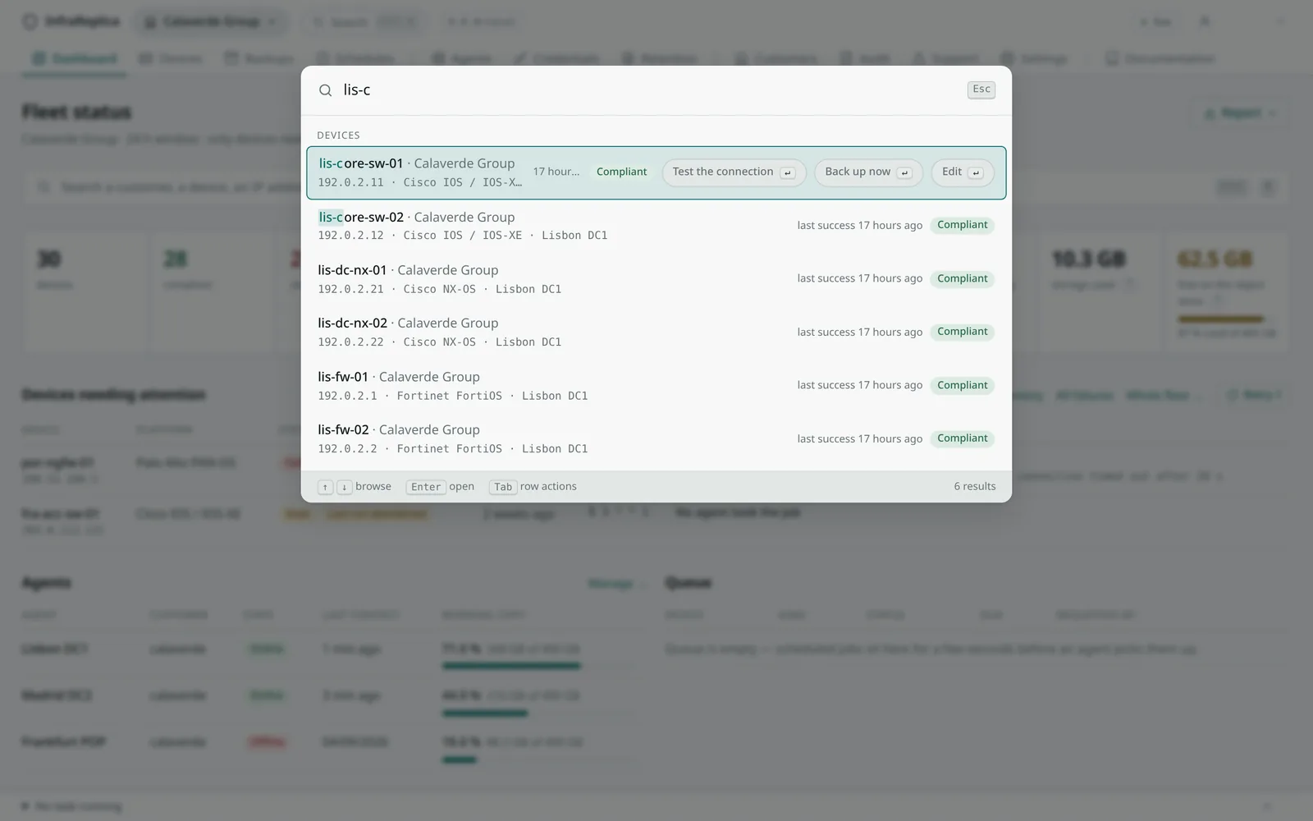Viewport: 1313px width, 821px height.
Task: Click the down-arrow key hint in footer
Action: (344, 487)
